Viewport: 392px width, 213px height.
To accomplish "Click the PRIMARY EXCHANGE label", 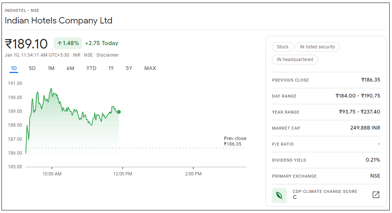I will pos(294,176).
